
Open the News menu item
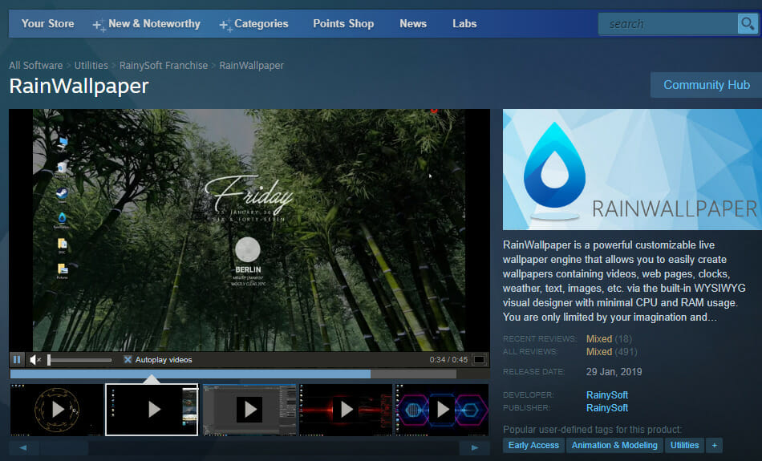413,24
